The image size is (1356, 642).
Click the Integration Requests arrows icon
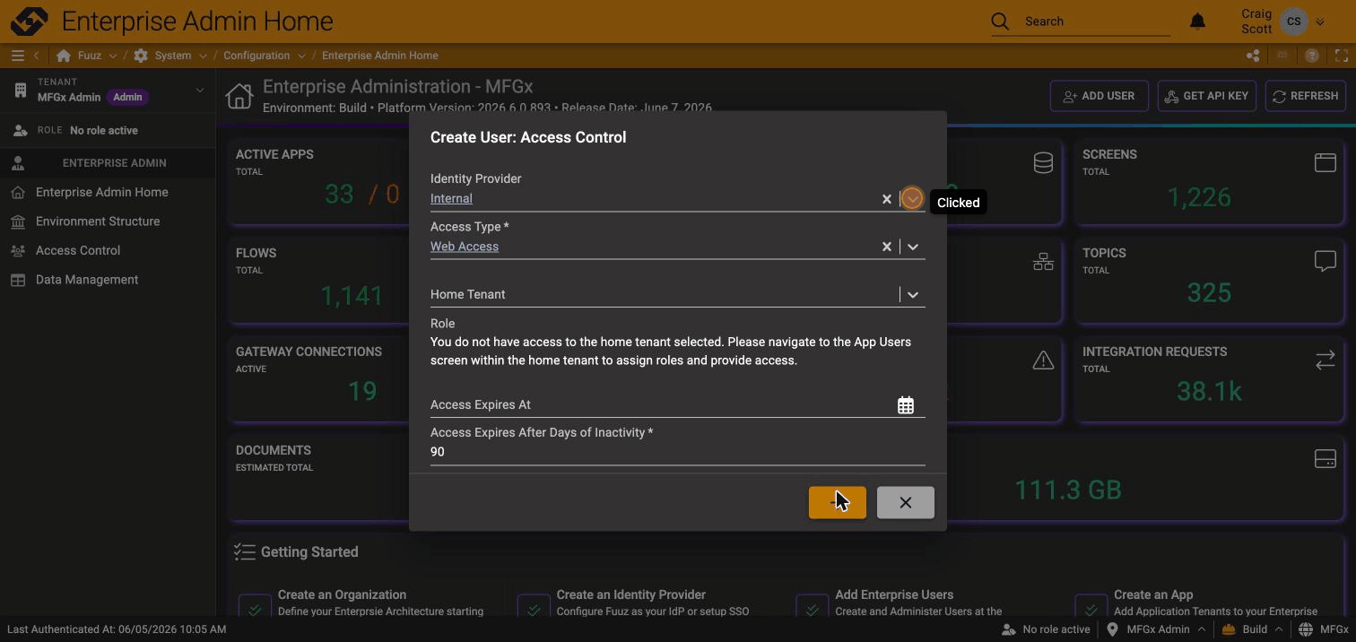tap(1325, 360)
